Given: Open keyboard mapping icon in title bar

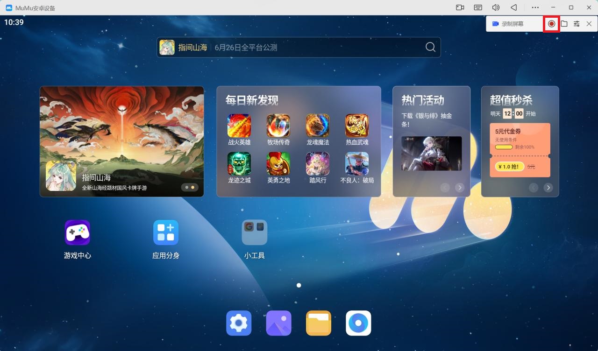Looking at the screenshot, I should 478,7.
